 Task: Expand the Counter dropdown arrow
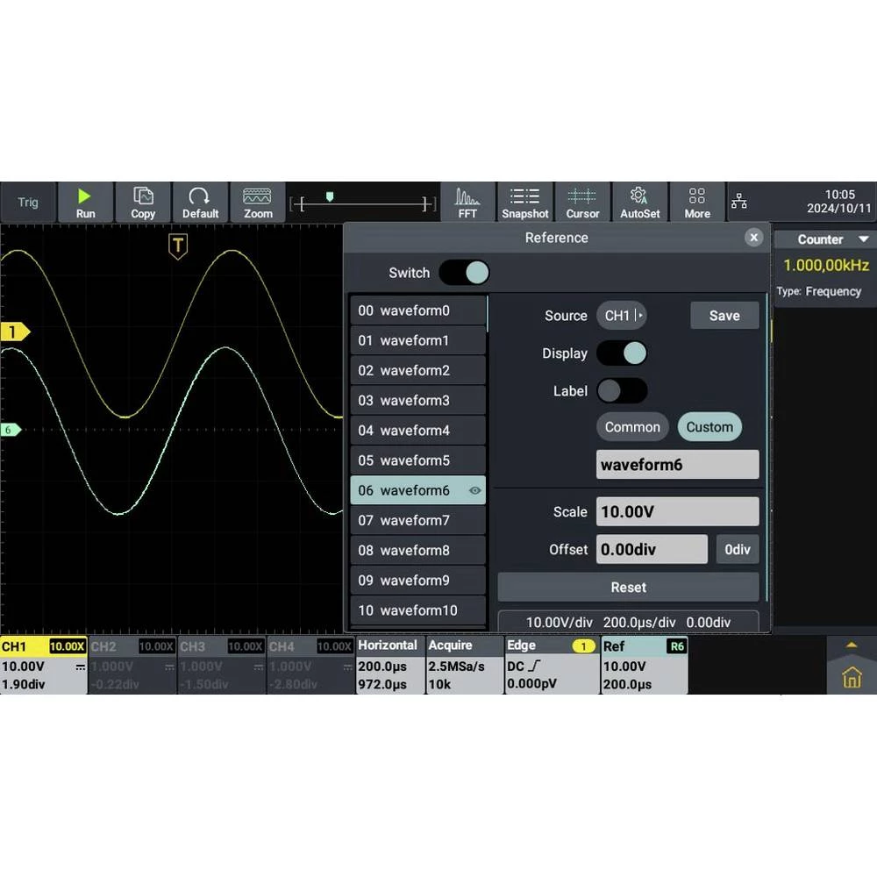pos(864,239)
